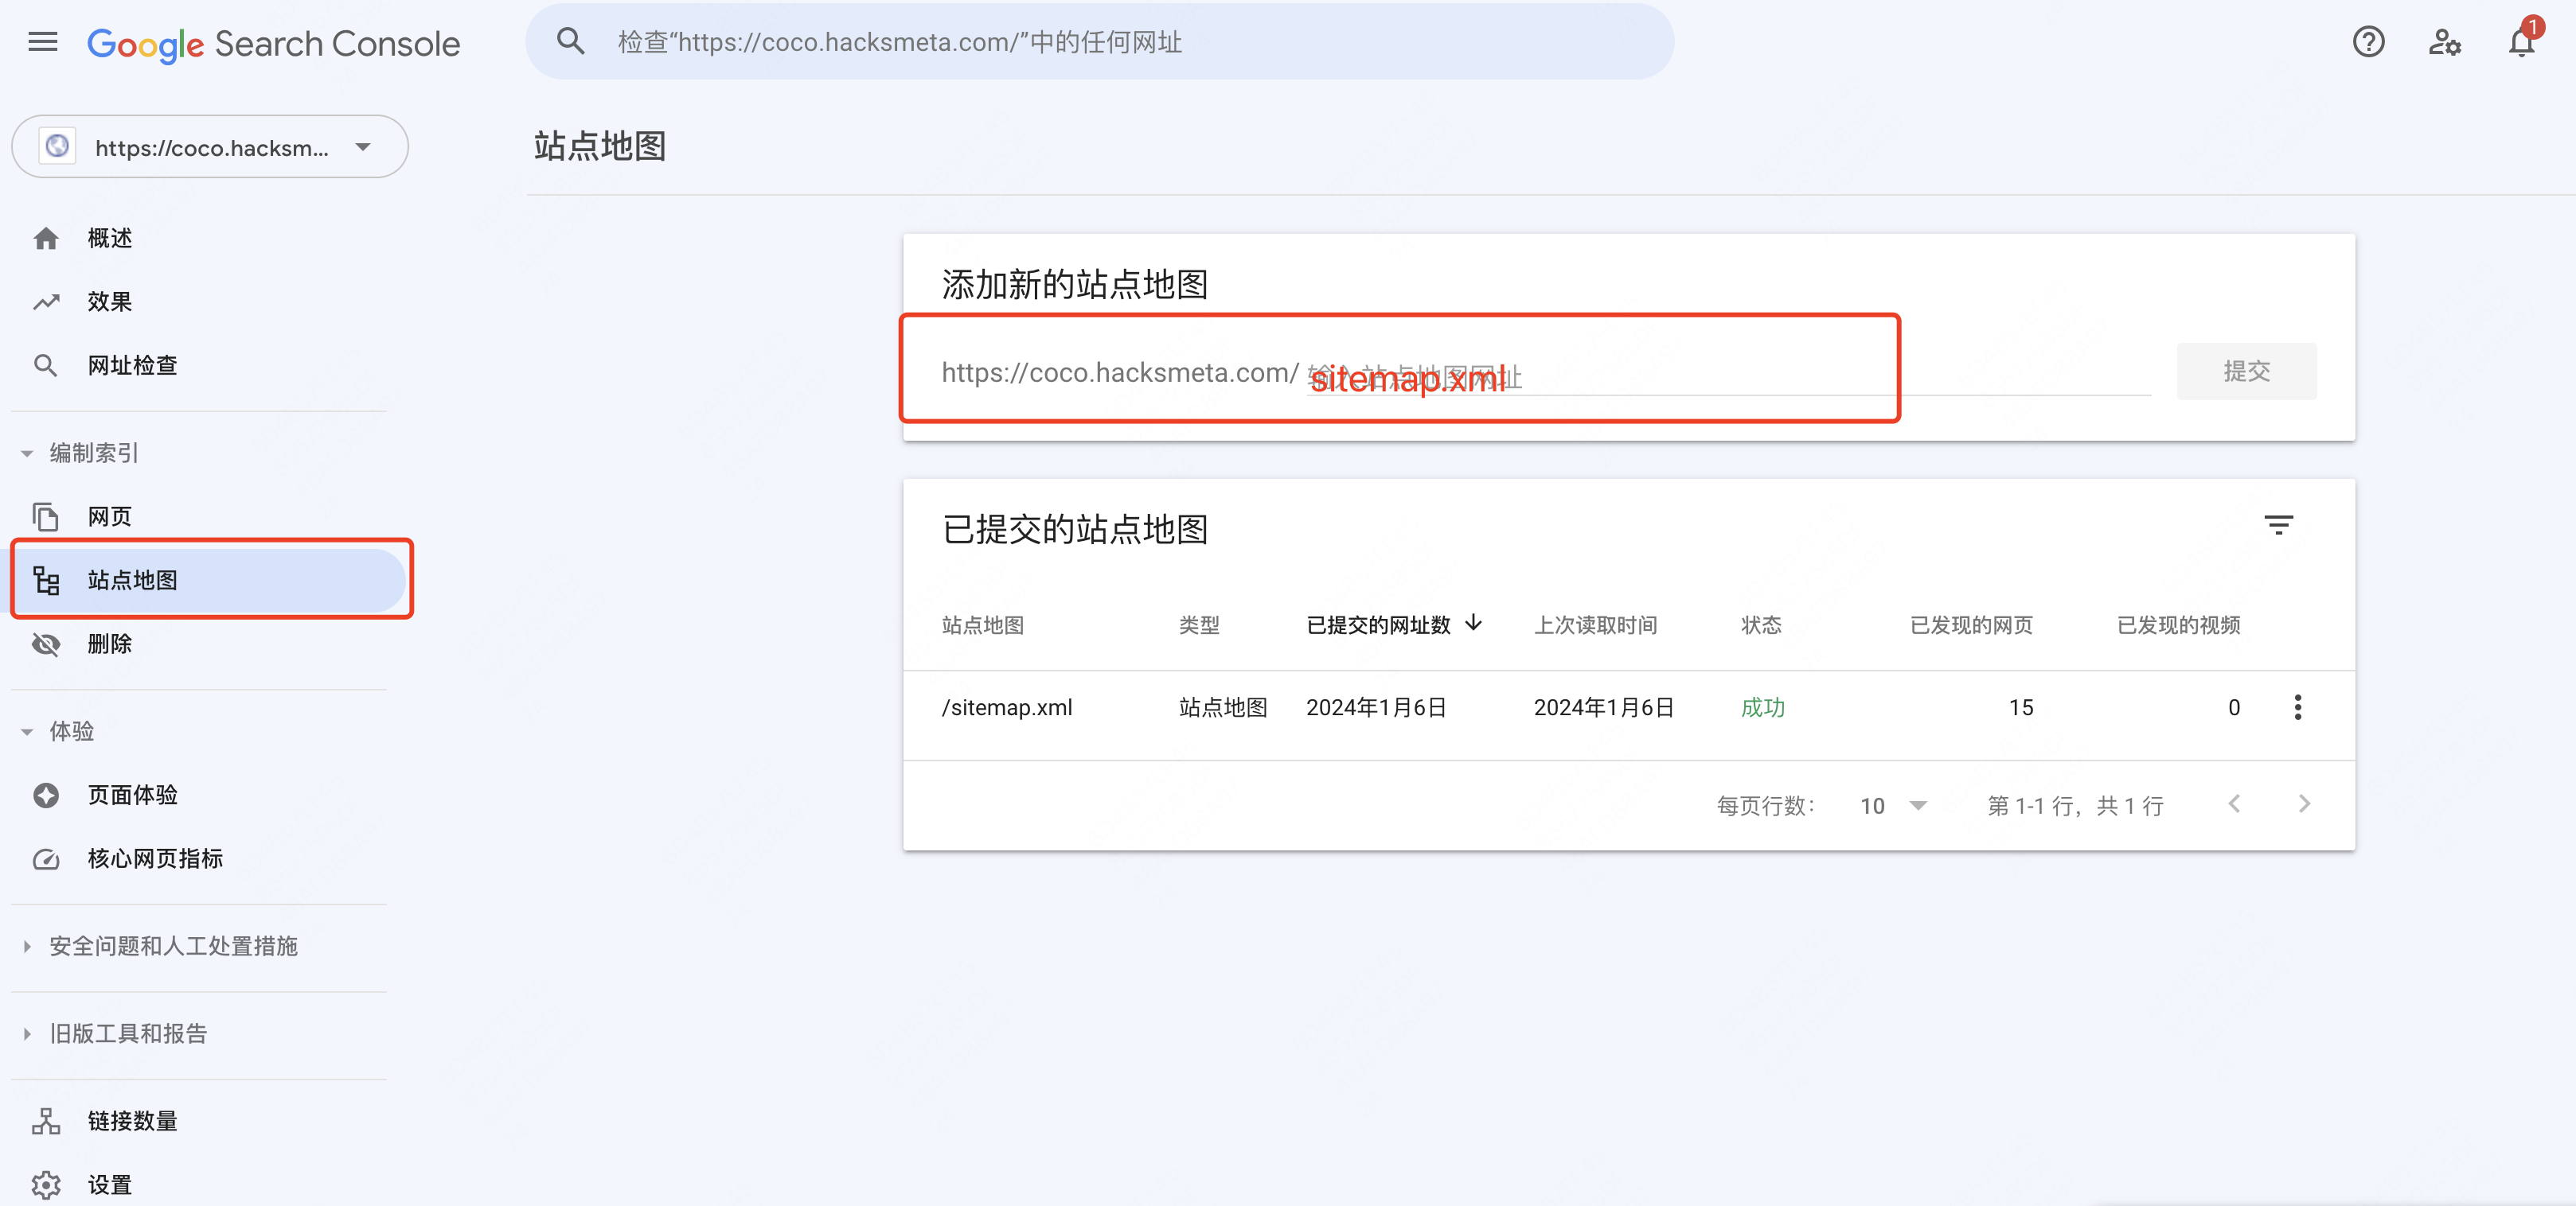This screenshot has width=2576, height=1206.
Task: Open 核心网页指标 in the sidebar
Action: 155,859
